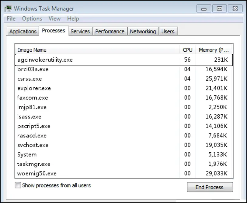Open the File menu
The width and height of the screenshot is (247, 203).
tap(11, 19)
